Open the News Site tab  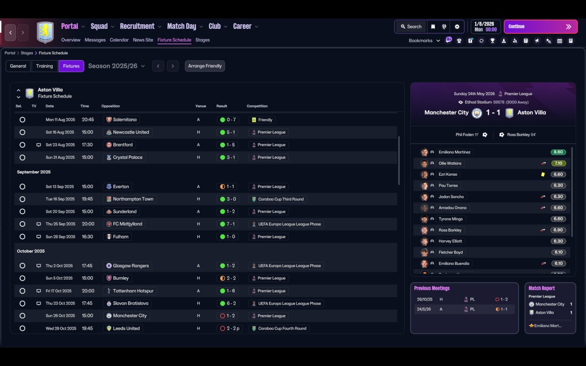(143, 40)
